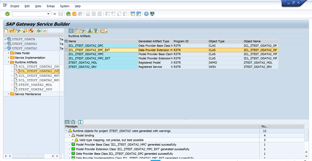Click the Customize Local Layout monitor icon
Image resolution: width=312 pixels, height=161 pixels.
pyautogui.click(x=152, y=14)
